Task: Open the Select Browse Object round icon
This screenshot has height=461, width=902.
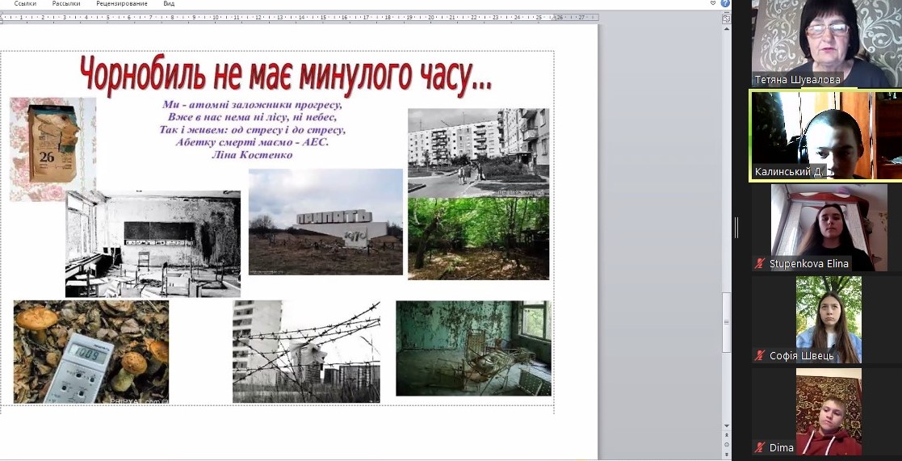Action: click(725, 445)
